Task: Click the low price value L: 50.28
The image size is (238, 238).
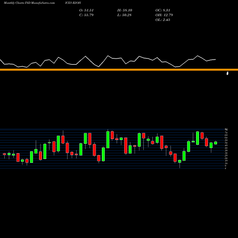Action: [124, 15]
